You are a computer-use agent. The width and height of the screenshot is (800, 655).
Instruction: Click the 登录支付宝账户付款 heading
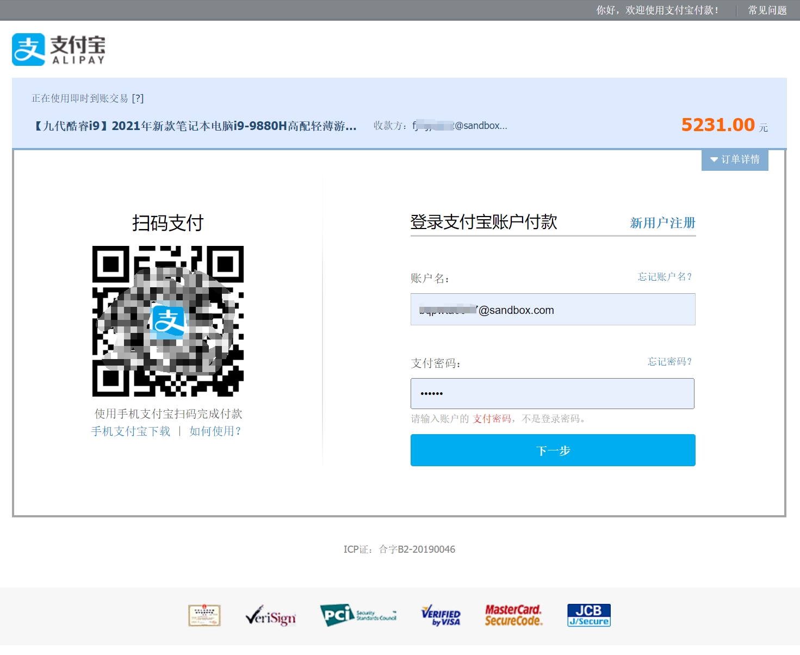[483, 222]
